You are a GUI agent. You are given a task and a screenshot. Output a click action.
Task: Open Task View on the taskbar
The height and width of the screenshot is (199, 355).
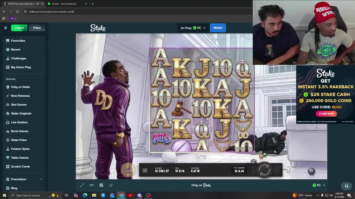[x=66, y=195]
